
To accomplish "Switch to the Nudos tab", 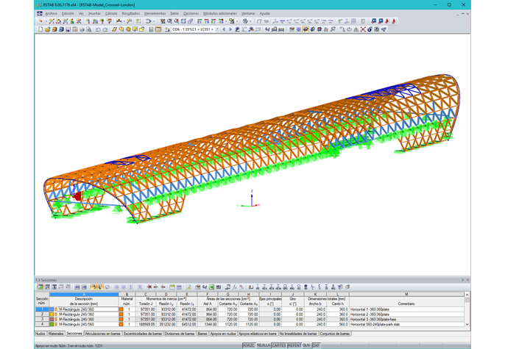I will click(40, 334).
